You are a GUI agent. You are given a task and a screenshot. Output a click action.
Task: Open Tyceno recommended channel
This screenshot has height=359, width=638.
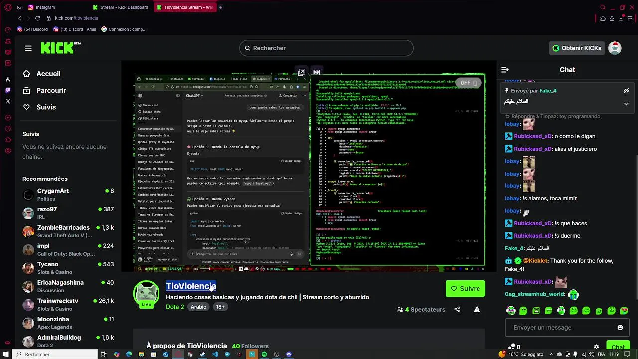point(68,268)
